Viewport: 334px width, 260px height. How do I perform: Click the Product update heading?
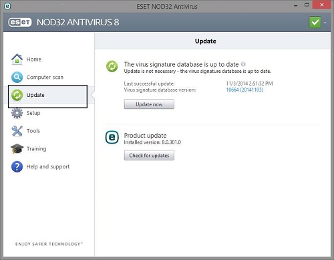(x=145, y=136)
